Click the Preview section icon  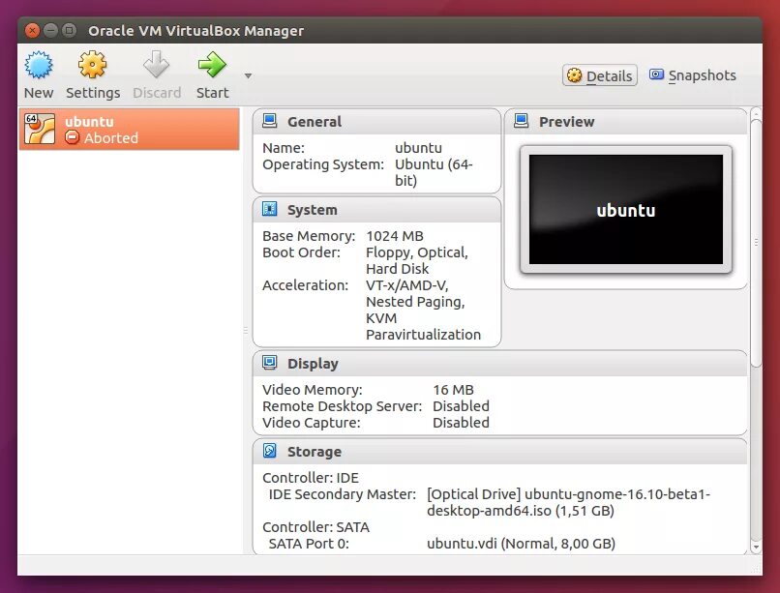point(522,121)
